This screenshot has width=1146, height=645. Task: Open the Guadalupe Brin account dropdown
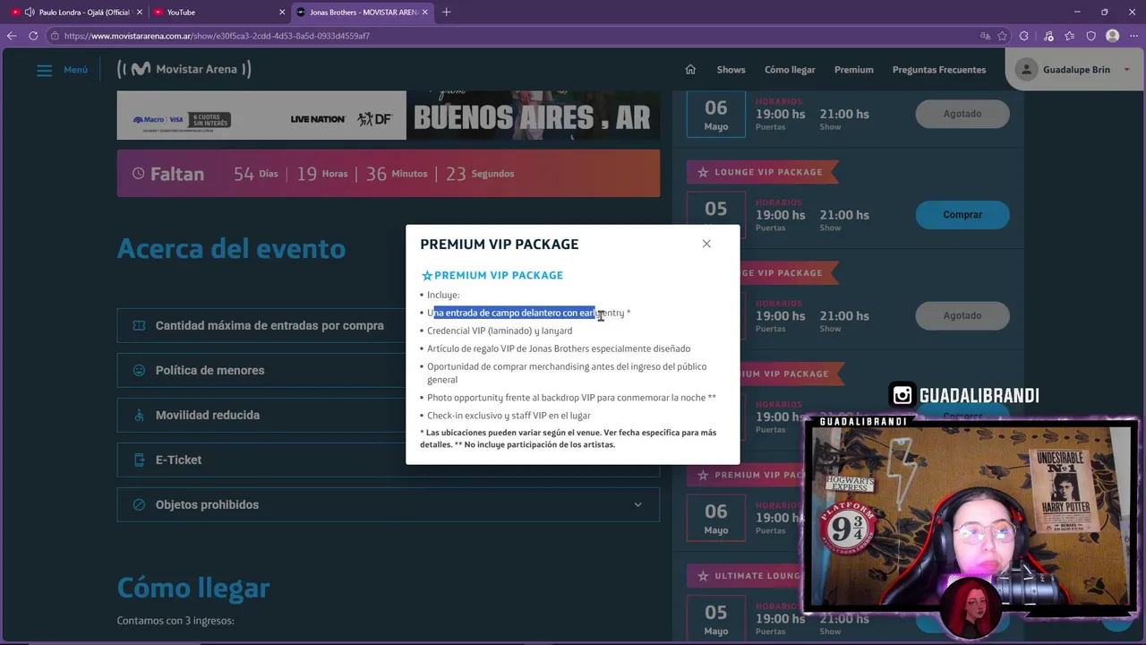(1074, 70)
